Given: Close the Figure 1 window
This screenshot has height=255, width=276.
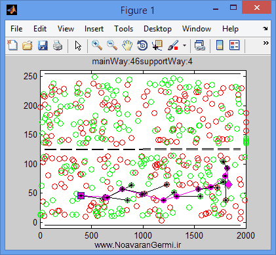Looking at the screenshot, I should point(257,8).
